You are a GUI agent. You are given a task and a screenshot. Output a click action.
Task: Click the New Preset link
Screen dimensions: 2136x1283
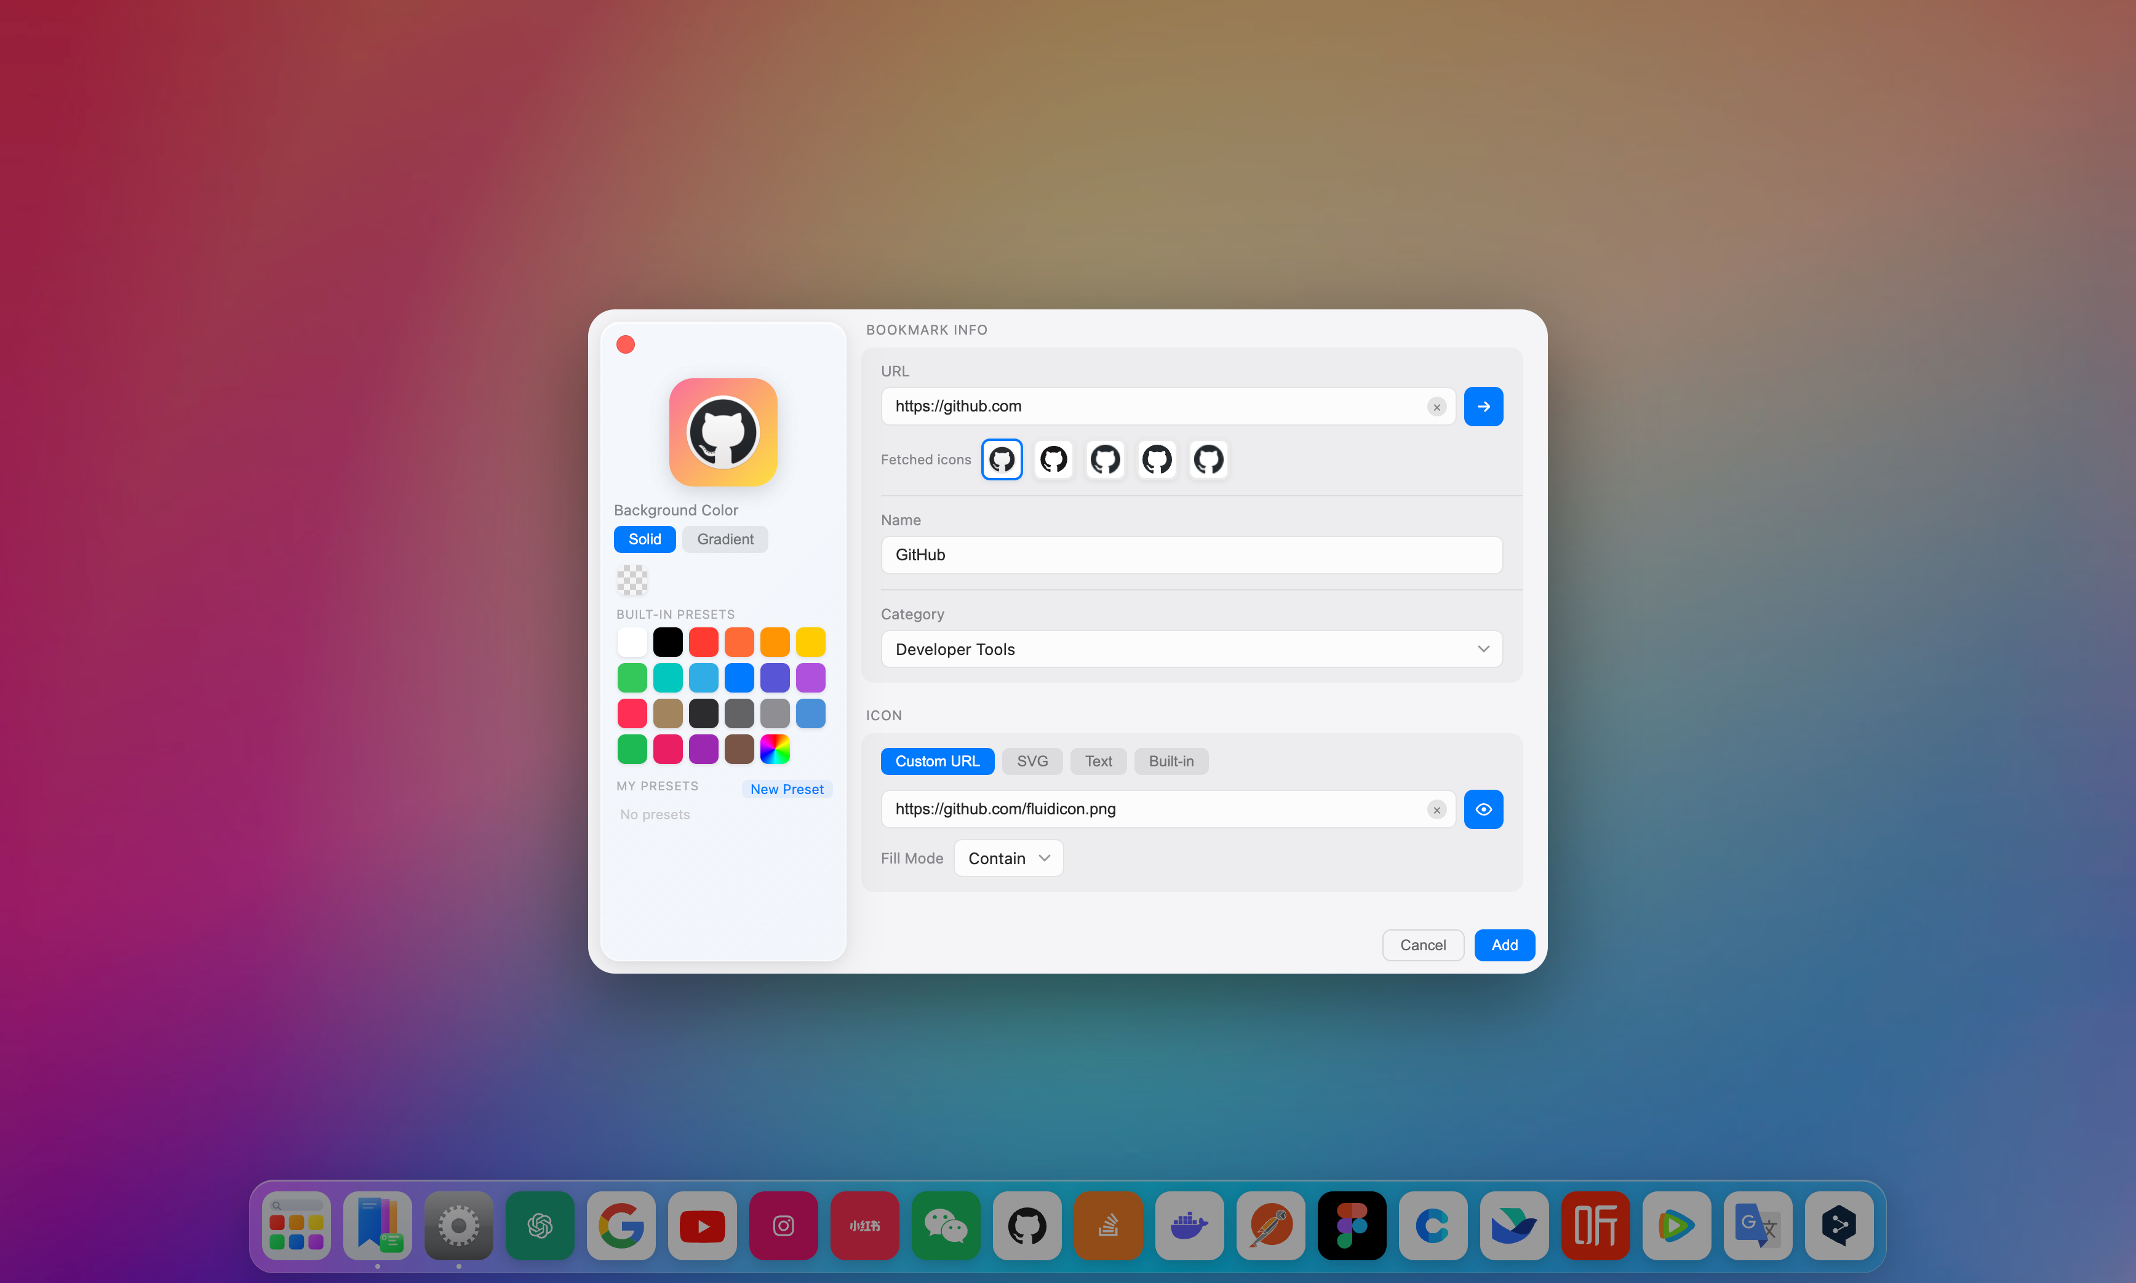click(786, 788)
